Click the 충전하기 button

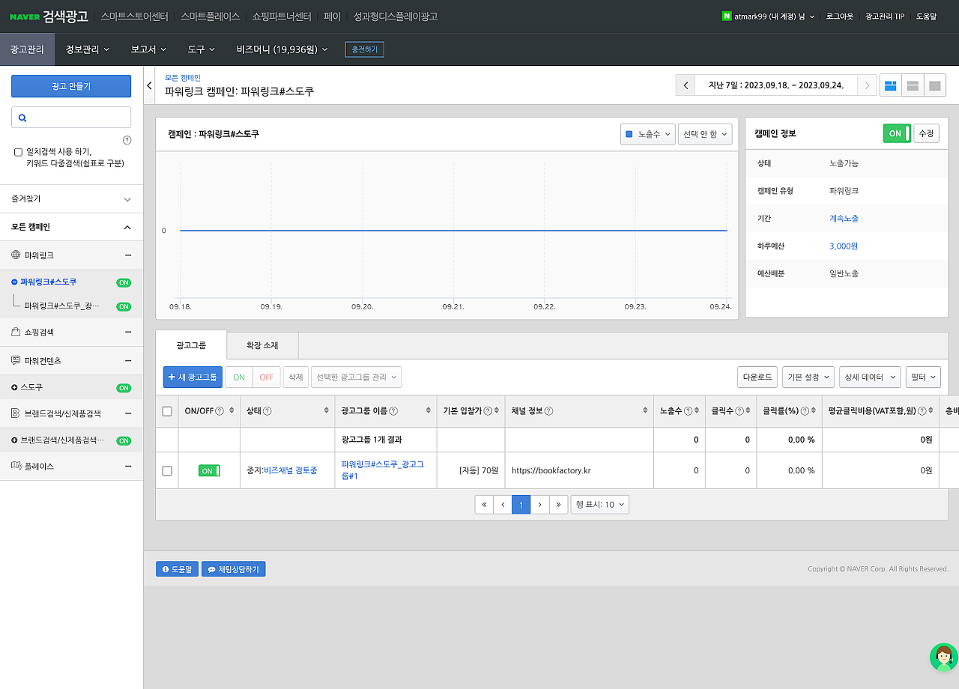(x=364, y=49)
